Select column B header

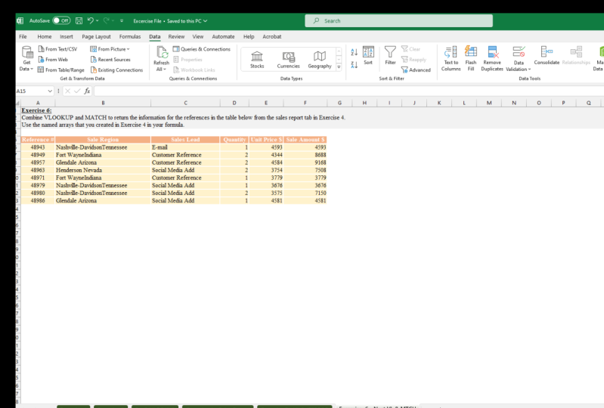pyautogui.click(x=103, y=103)
